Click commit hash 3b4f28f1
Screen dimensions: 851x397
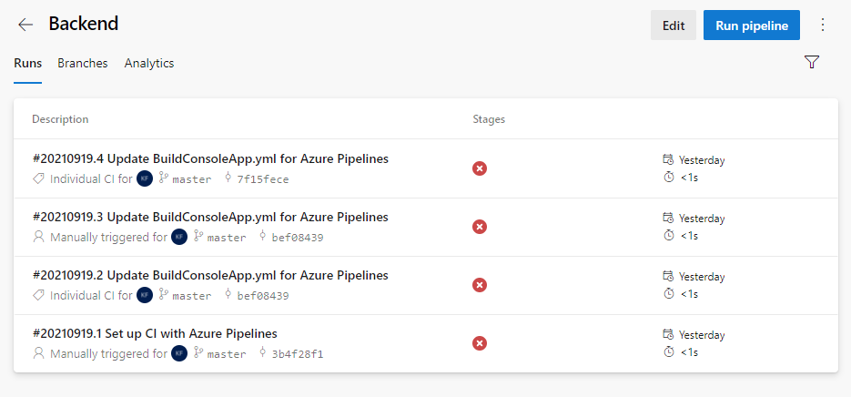click(x=297, y=354)
